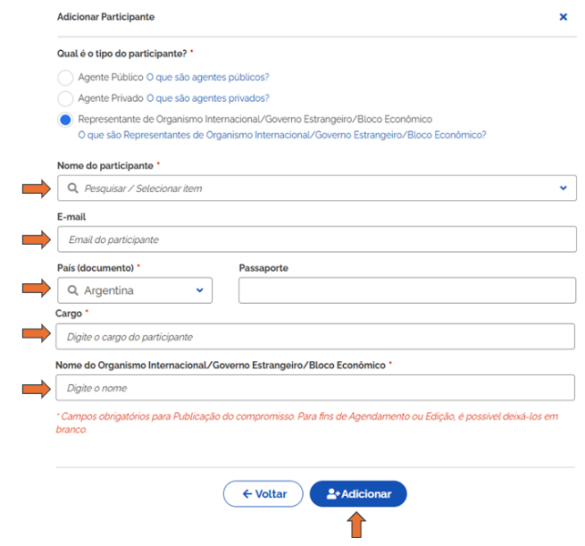Open 'O que são agentes privados?' link
The image size is (585, 546).
tap(207, 98)
